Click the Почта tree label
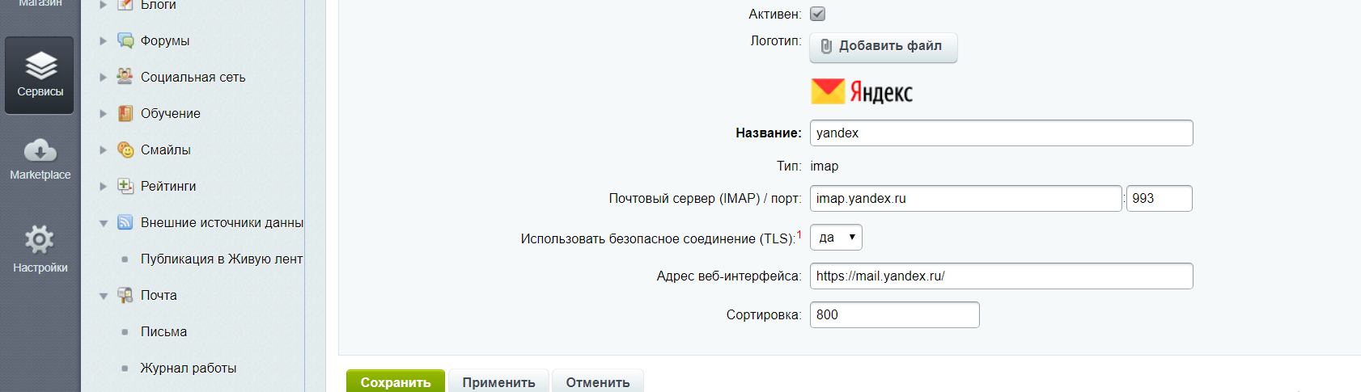1361x392 pixels. pos(159,295)
